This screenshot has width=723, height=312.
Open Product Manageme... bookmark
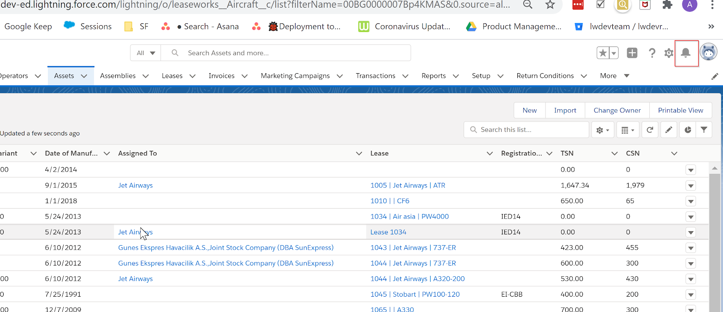pyautogui.click(x=514, y=27)
